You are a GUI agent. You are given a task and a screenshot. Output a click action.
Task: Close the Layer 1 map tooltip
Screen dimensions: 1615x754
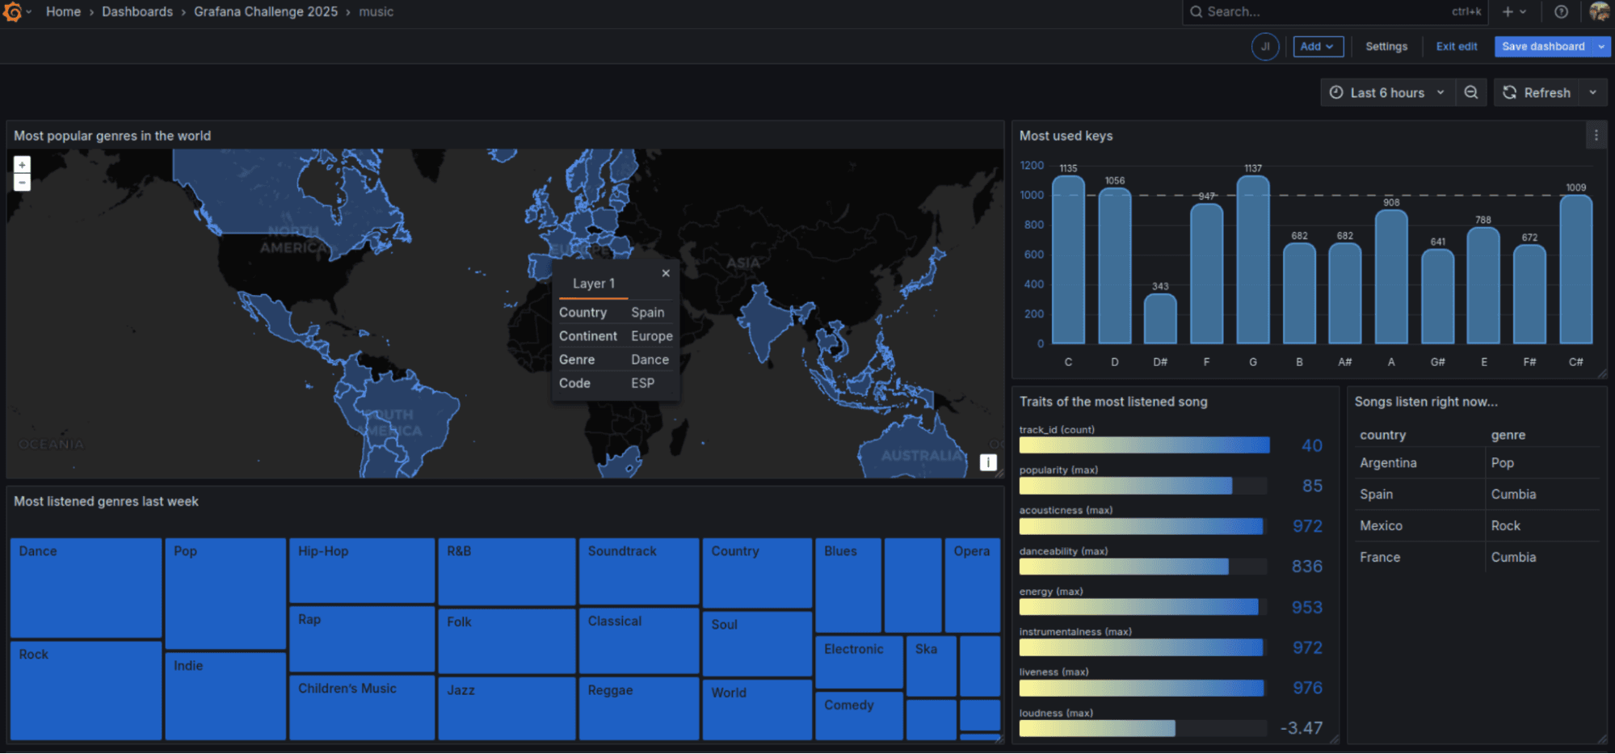(666, 273)
